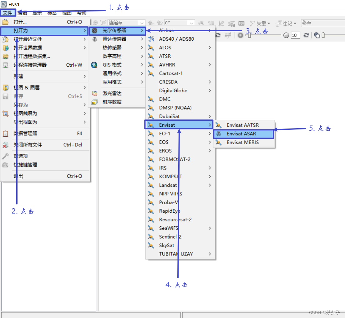Click the clipboard icon beside 数据管理器

6,134
